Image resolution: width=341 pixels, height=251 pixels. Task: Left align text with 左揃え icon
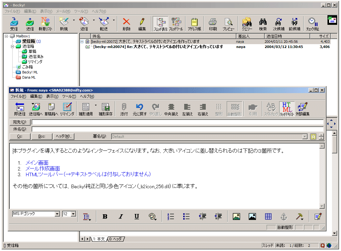click(187, 109)
